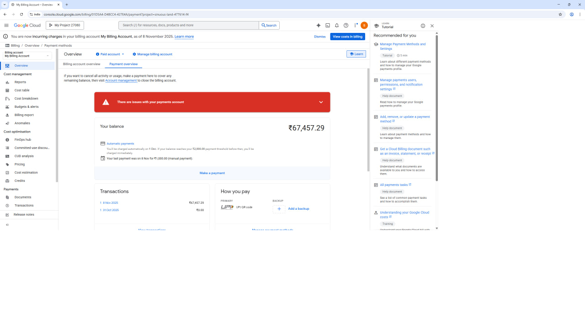
Task: Click View costs in billing button
Action: coord(348,37)
